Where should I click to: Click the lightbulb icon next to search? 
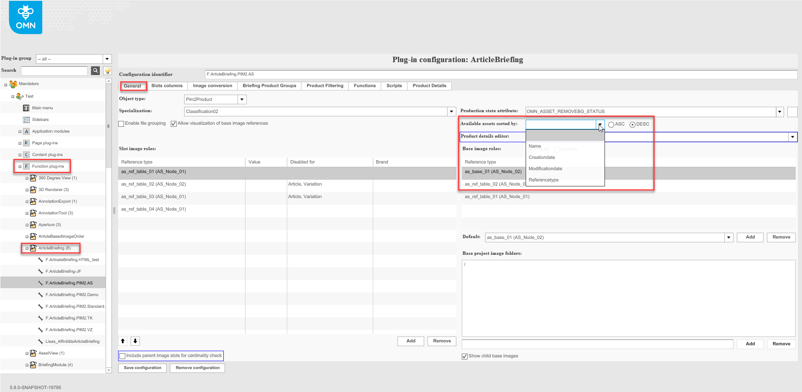(107, 70)
